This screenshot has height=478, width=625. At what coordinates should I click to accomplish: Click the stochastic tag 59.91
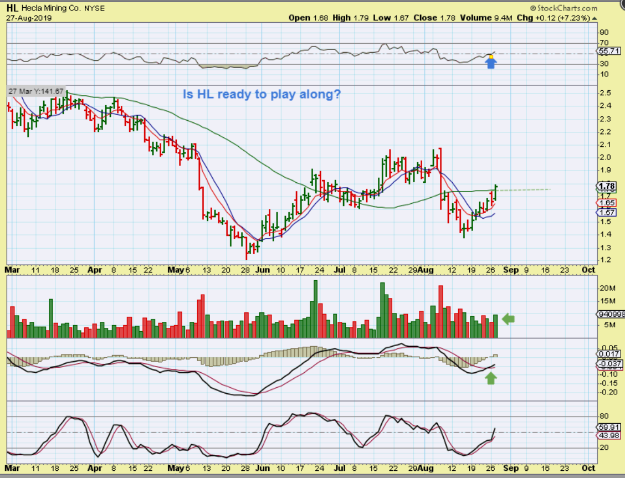pos(609,427)
